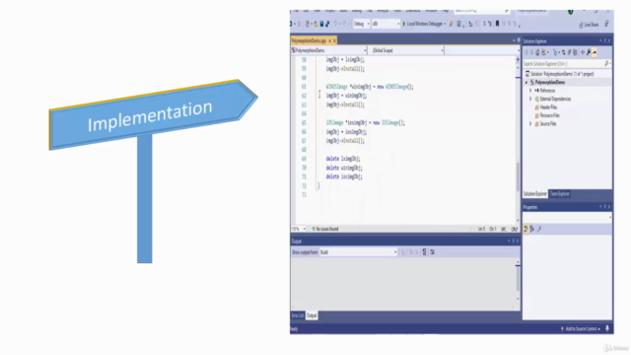Image resolution: width=631 pixels, height=355 pixels.
Task: Close the Output panel
Action: pyautogui.click(x=518, y=241)
